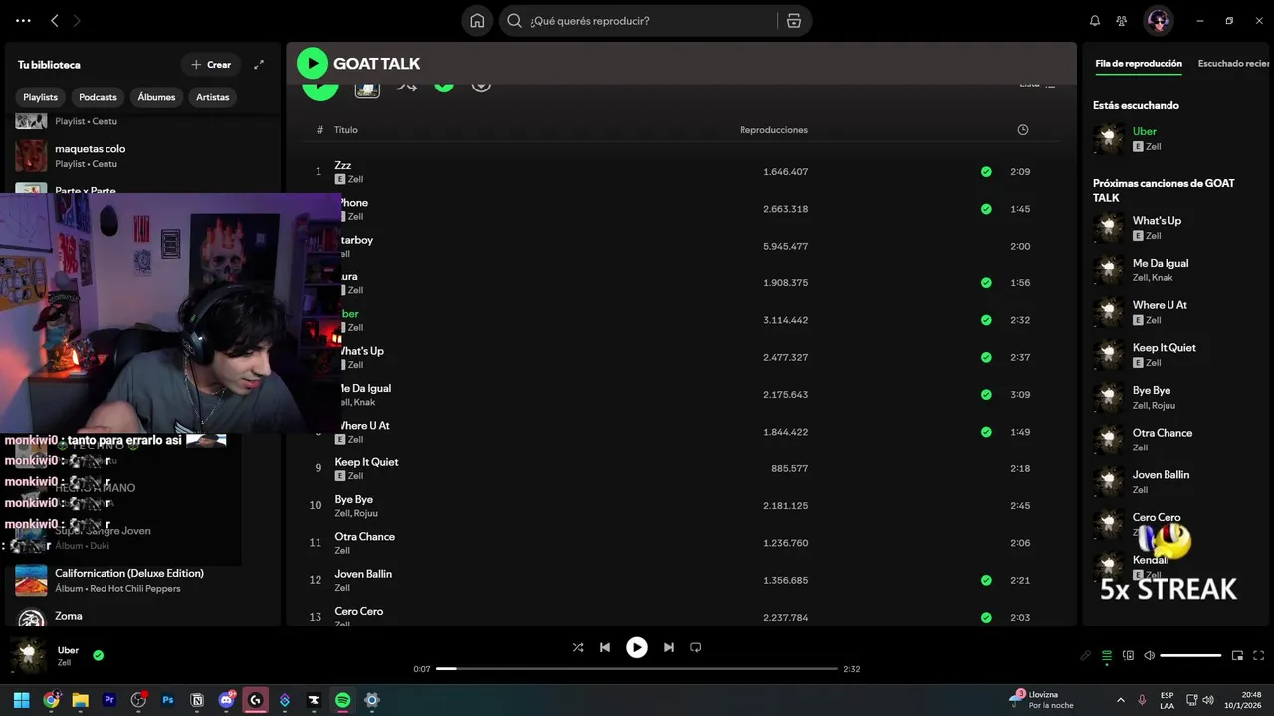Toggle the saved checkmark on the Me Da Igual row
Screen dimensions: 1274x716
click(986, 395)
